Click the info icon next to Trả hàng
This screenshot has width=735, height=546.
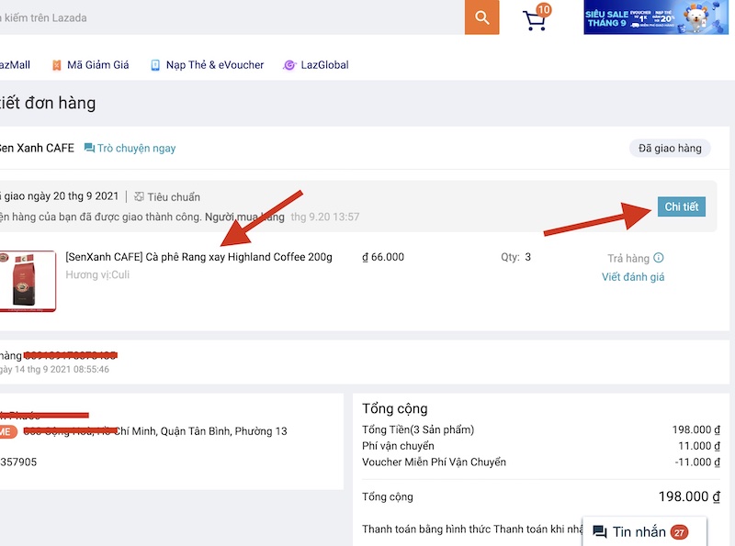[658, 258]
